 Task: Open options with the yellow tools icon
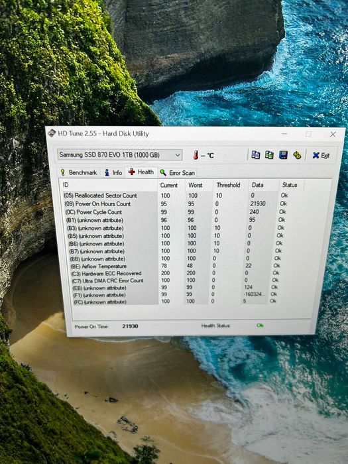pos(297,155)
